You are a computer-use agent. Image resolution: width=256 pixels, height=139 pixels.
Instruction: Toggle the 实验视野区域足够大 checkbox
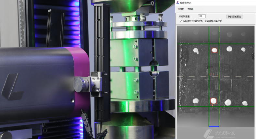click(x=181, y=21)
